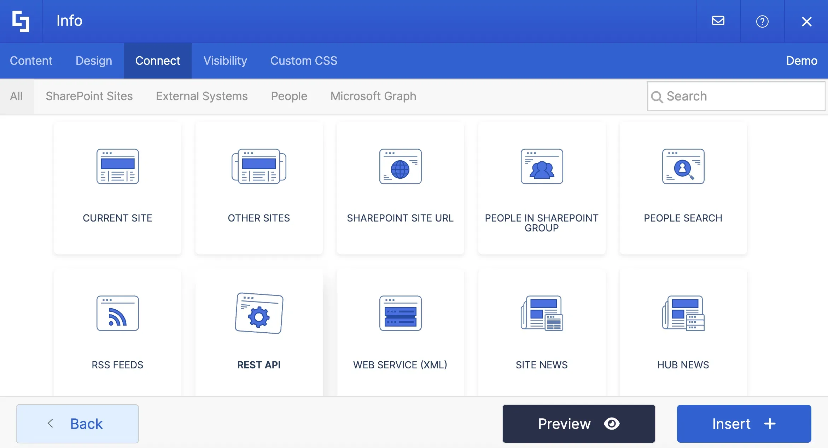Image resolution: width=828 pixels, height=448 pixels.
Task: Switch to the Design tab
Action: (x=94, y=61)
